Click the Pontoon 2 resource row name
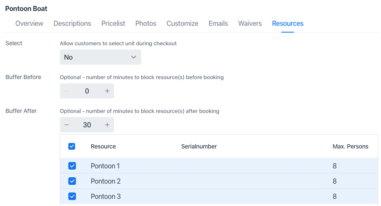The image size is (381, 206). 106,181
